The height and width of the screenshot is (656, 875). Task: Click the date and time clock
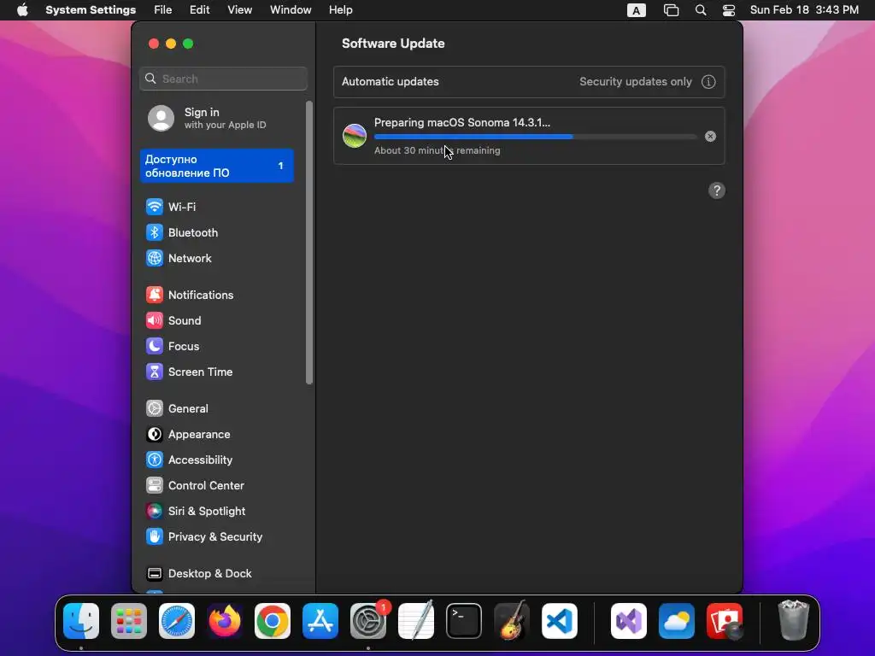point(804,10)
